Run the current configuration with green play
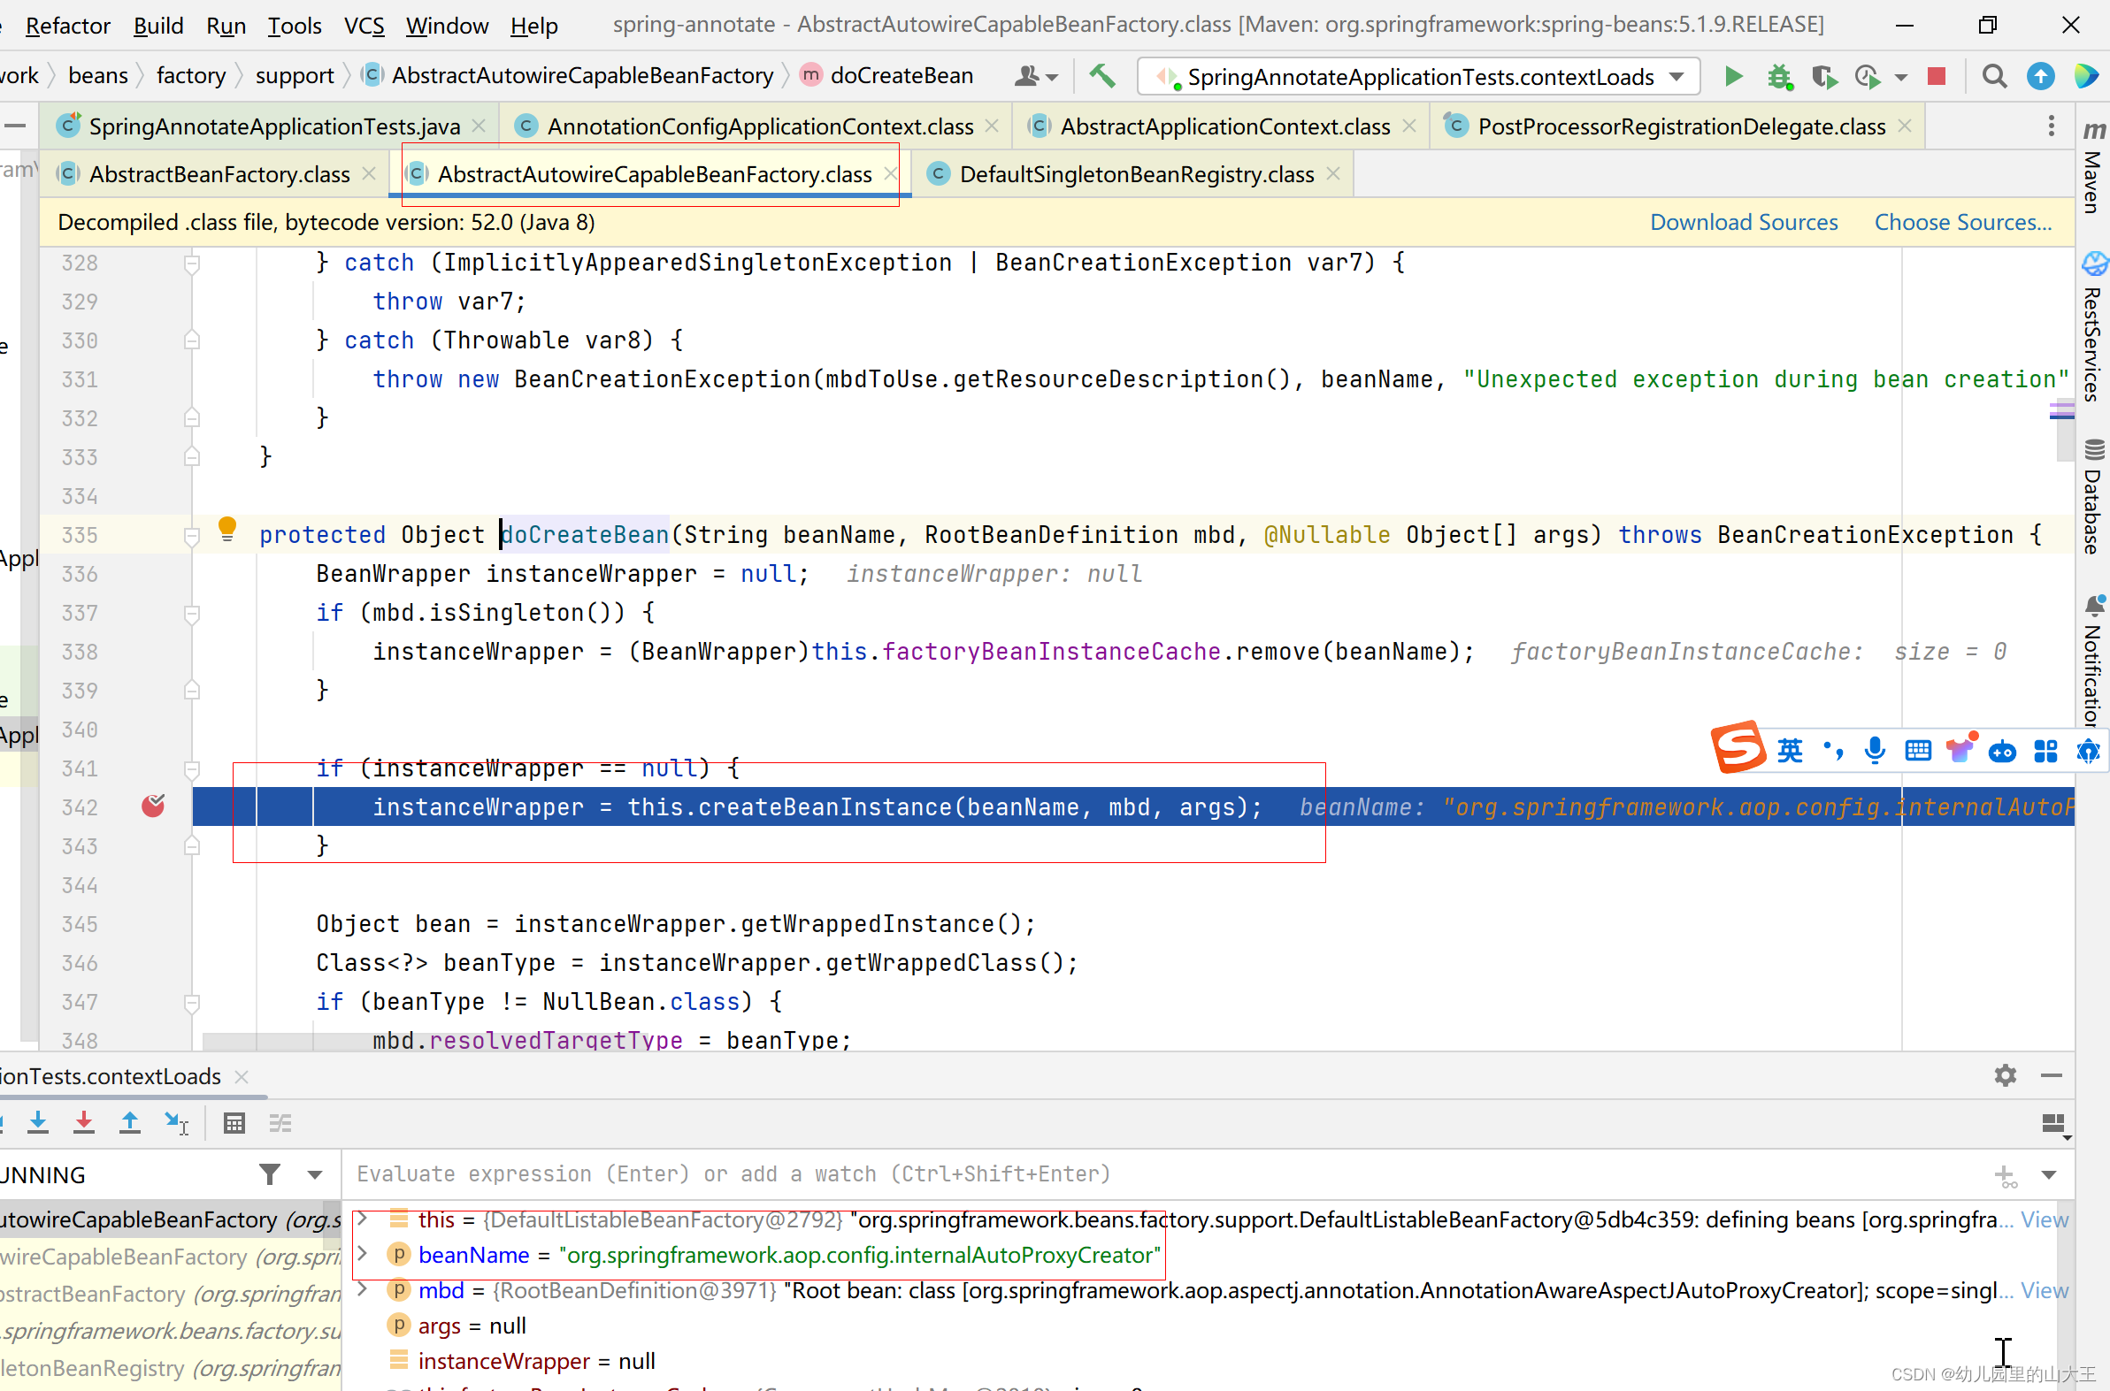The width and height of the screenshot is (2110, 1391). point(1732,76)
